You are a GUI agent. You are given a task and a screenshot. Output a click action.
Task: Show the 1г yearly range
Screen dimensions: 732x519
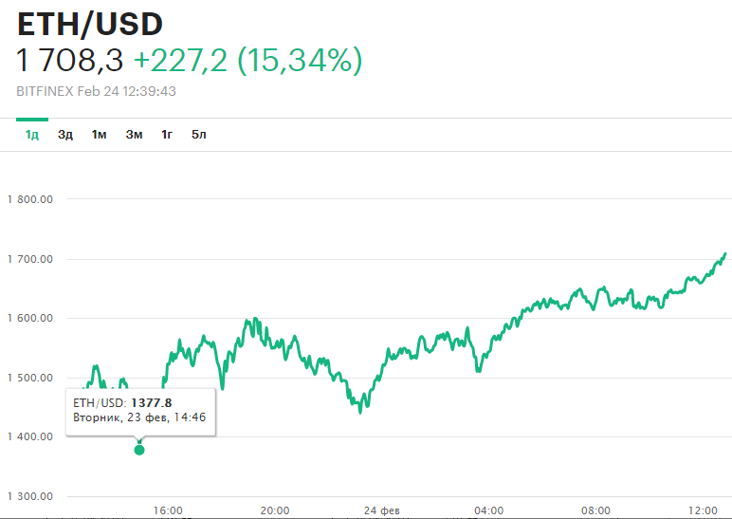coord(167,135)
